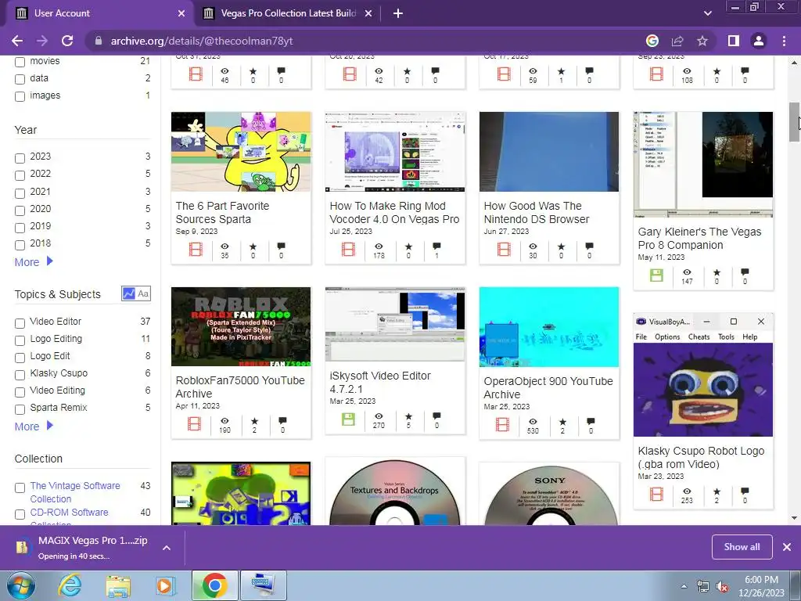This screenshot has height=601, width=801.
Task: Click the page vertical scrollbar thumb
Action: point(795,122)
